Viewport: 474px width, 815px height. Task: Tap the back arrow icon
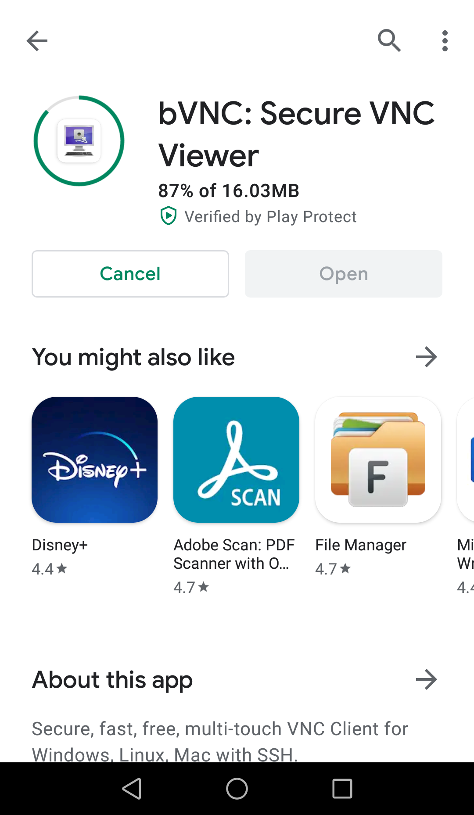pyautogui.click(x=37, y=41)
